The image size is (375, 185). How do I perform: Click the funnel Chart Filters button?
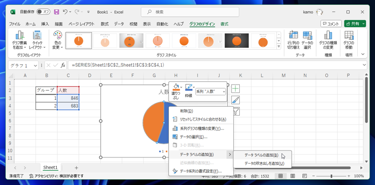pos(236,111)
